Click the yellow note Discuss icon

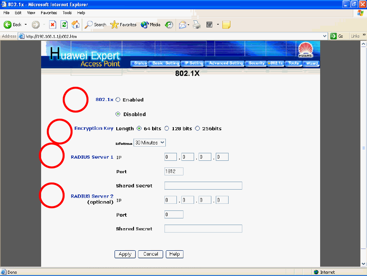pyautogui.click(x=226, y=25)
